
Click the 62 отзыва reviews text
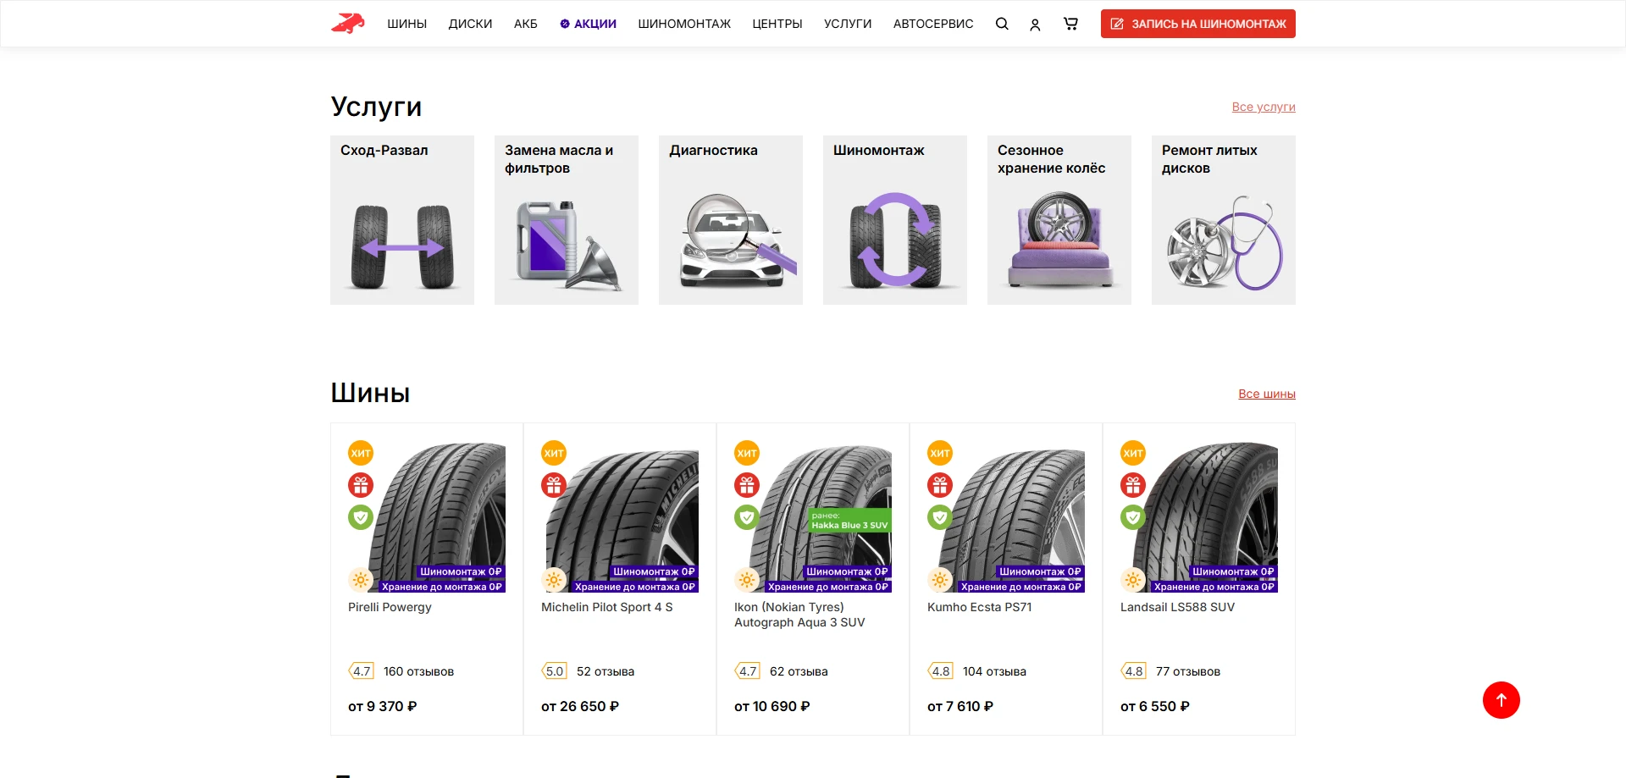tap(799, 671)
